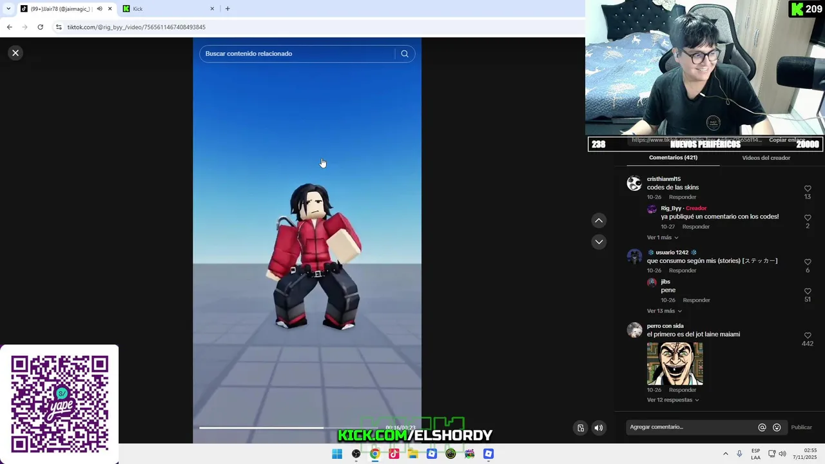Expand Ver 13 más replies

coord(664,311)
